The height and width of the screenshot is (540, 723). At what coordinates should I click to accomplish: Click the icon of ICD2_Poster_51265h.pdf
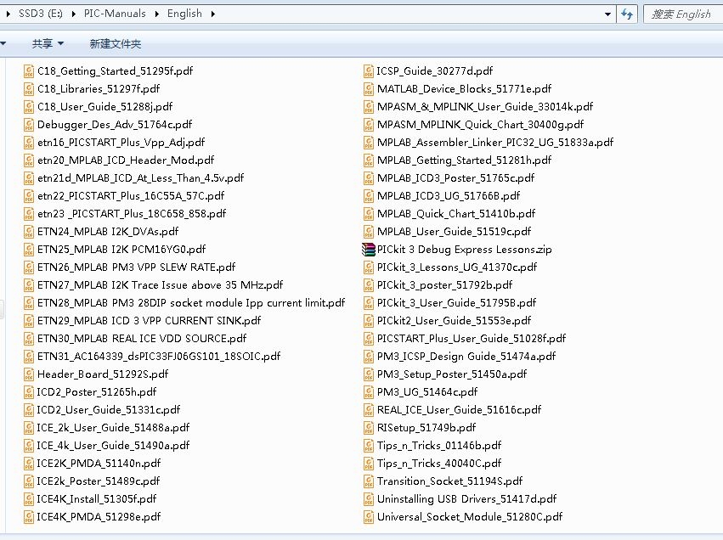point(29,392)
